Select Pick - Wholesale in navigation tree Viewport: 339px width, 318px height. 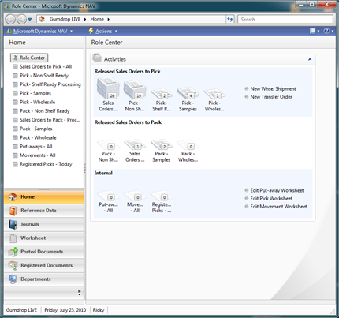click(38, 103)
